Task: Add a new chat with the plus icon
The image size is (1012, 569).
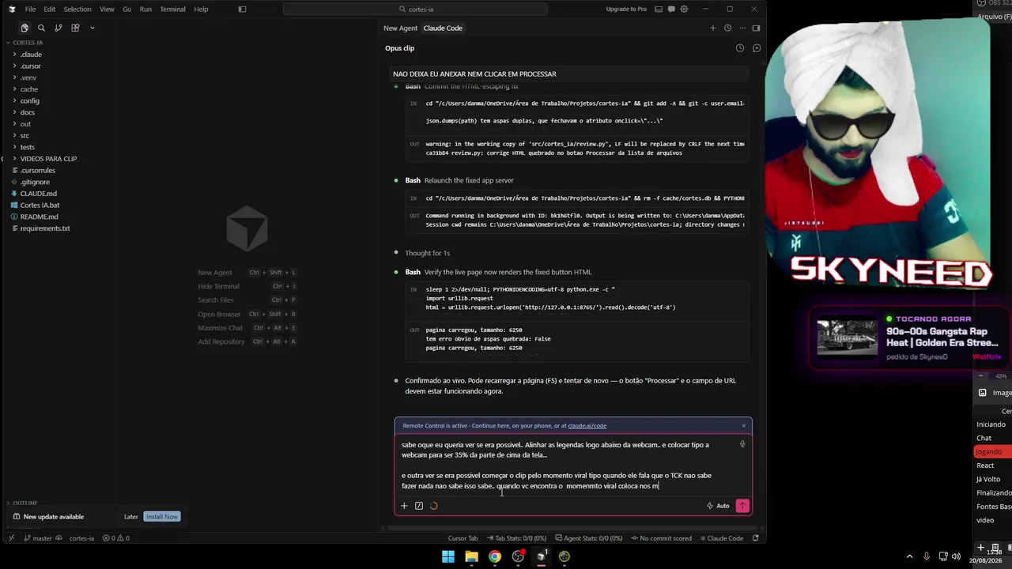Action: (x=712, y=28)
